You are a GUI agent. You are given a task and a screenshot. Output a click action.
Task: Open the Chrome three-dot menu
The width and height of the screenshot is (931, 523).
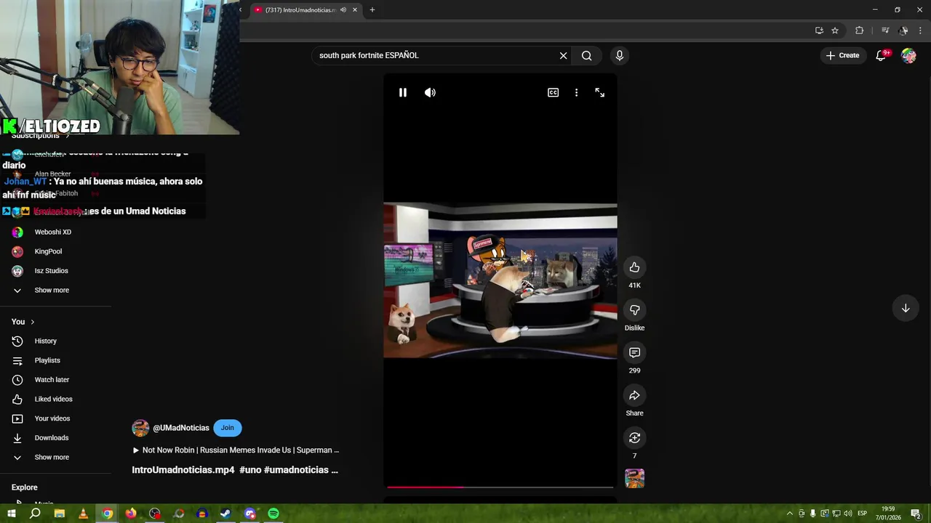921,31
